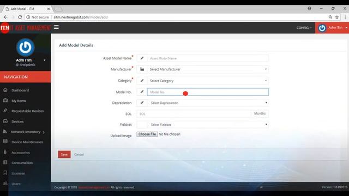Click the pencil icon beside Depreciation
Screen dimensions: 349x196
(x=142, y=103)
